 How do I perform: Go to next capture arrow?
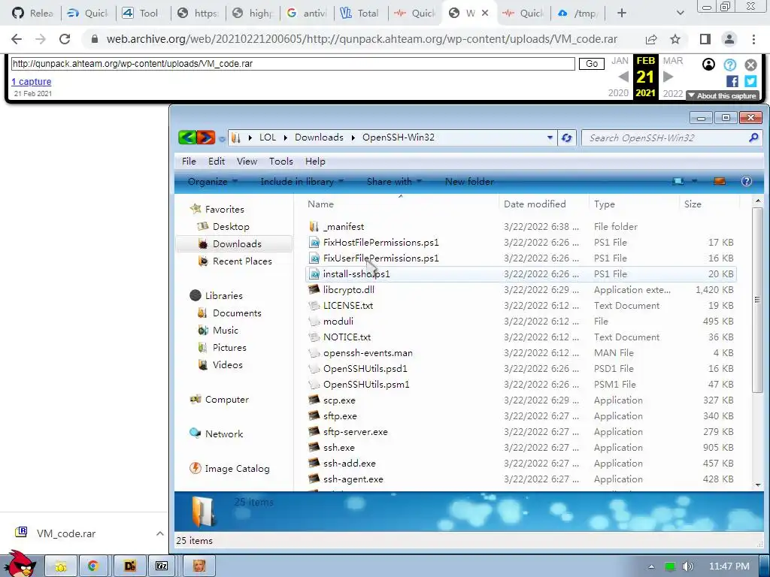[x=668, y=77]
